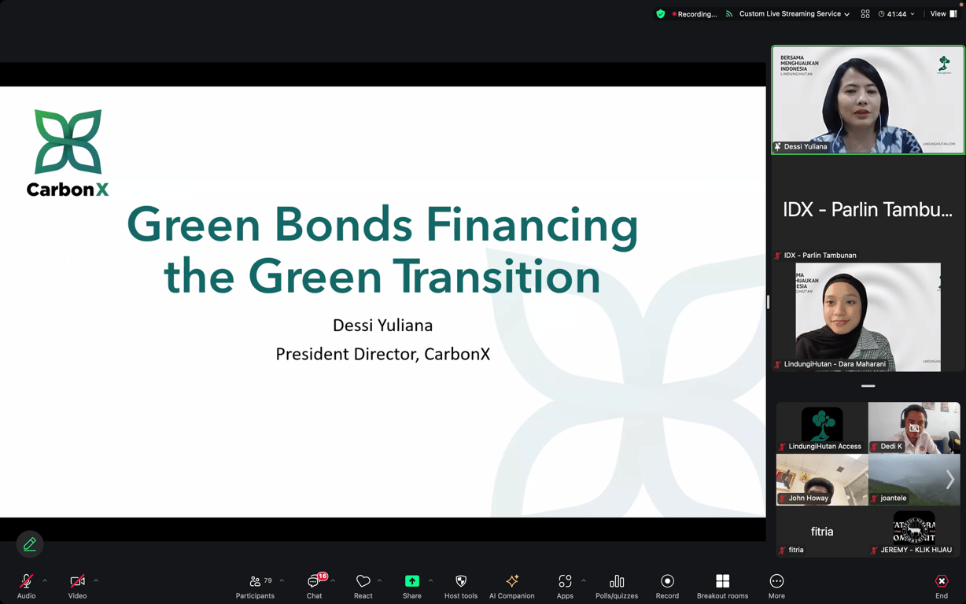Open the Participants panel
This screenshot has width=966, height=604.
(x=255, y=586)
